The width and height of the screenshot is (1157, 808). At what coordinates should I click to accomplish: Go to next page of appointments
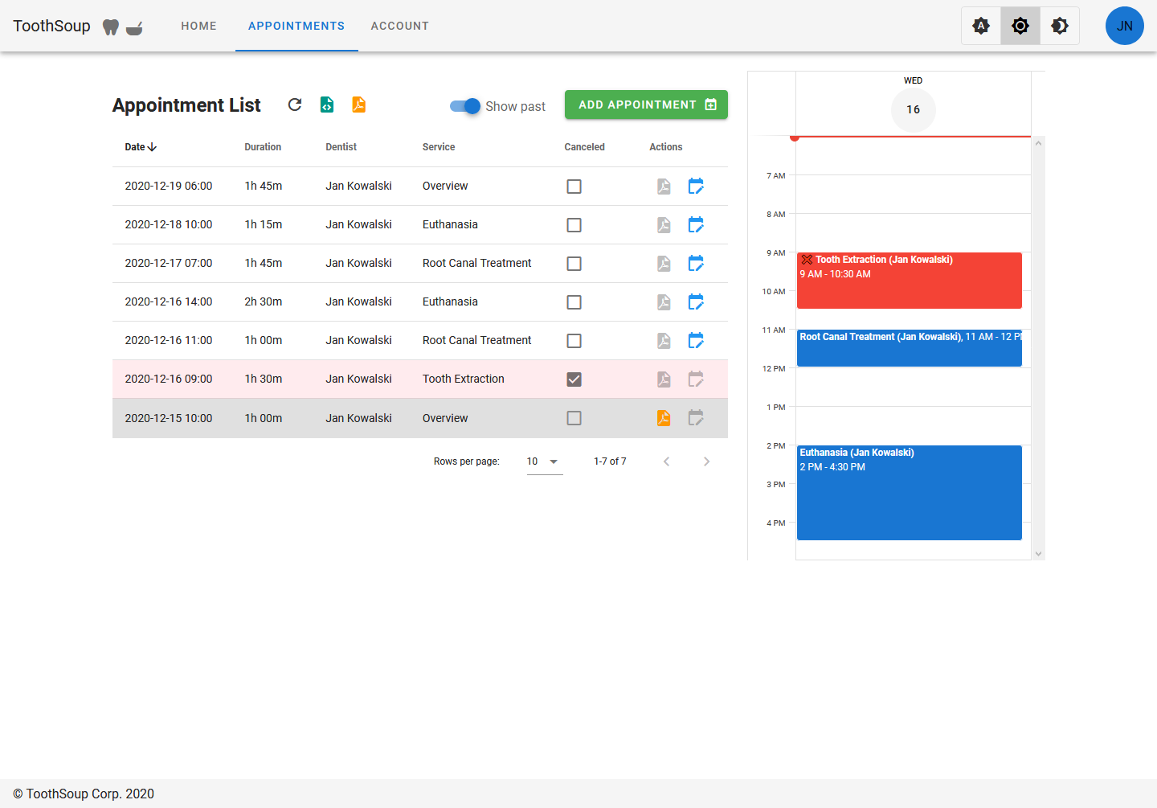coord(706,461)
